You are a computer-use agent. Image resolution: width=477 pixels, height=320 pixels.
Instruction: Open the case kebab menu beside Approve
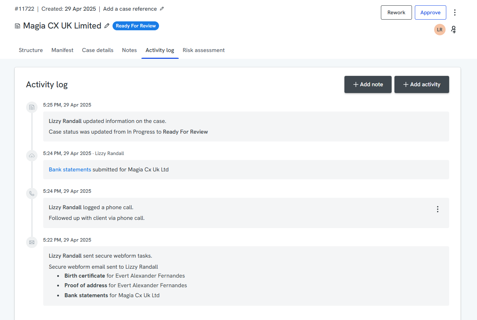pyautogui.click(x=454, y=12)
